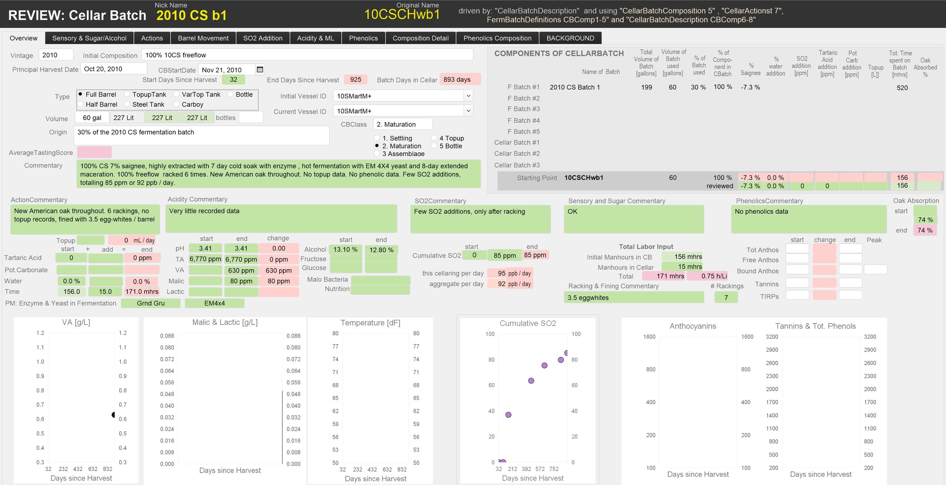Edit the Acidity Commentary text box
This screenshot has height=485, width=946.
281,219
